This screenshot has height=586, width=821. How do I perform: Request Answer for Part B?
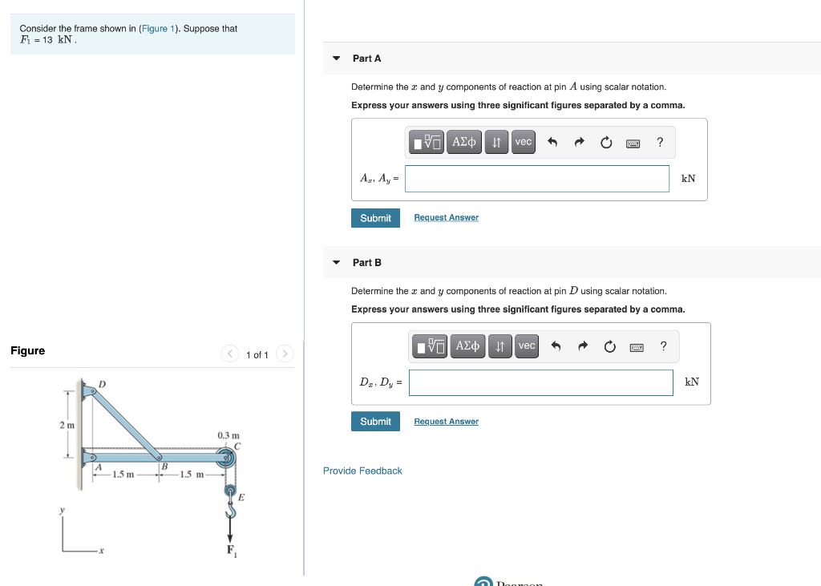[446, 421]
